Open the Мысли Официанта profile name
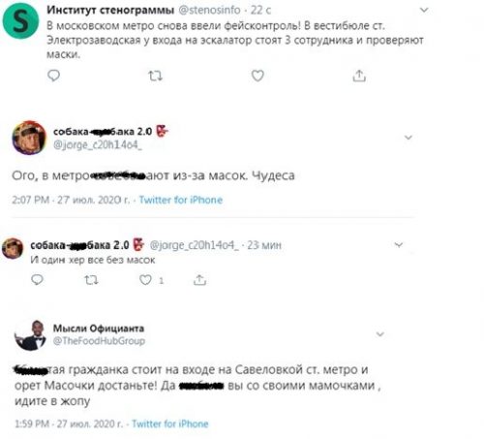Screen dimensions: 484x439 click(x=99, y=329)
